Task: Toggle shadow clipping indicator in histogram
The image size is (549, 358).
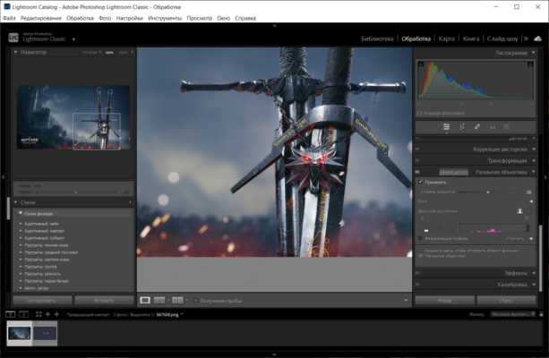Action: [x=421, y=64]
